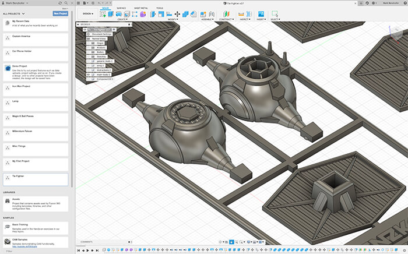Image resolution: width=408 pixels, height=254 pixels.
Task: Activate the Move/Copy four-arrow tool
Action: (x=177, y=14)
